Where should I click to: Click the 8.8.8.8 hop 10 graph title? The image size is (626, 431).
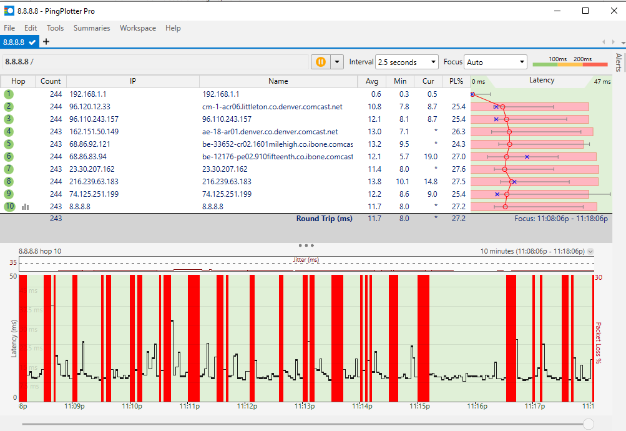click(x=40, y=251)
